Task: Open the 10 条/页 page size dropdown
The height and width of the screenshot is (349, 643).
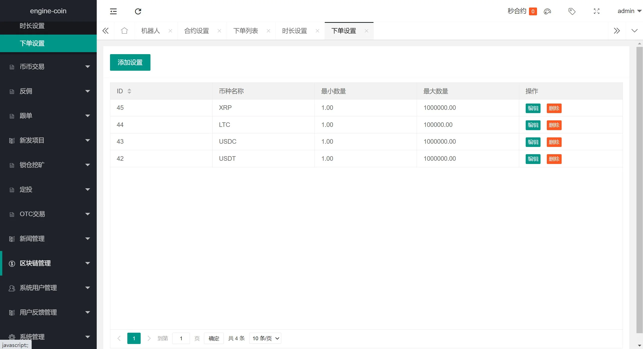Action: 265,338
